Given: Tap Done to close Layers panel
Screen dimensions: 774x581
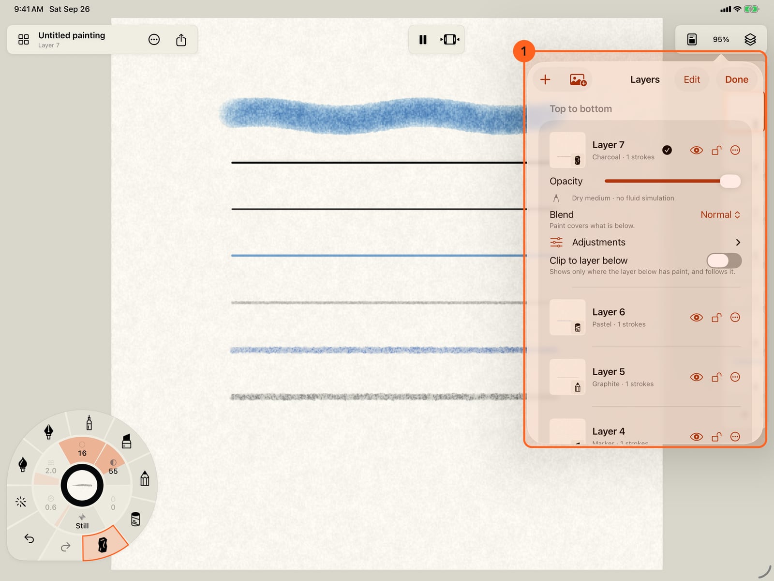Looking at the screenshot, I should tap(736, 80).
